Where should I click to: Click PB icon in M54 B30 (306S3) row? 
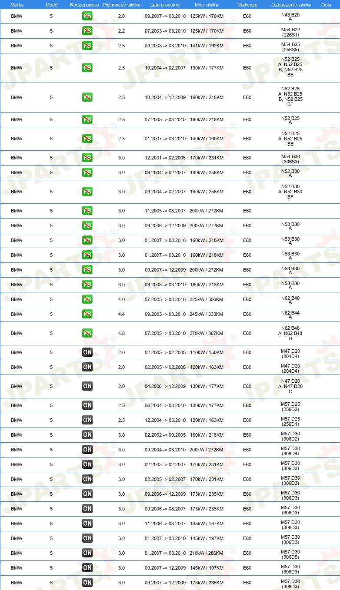[x=87, y=158]
